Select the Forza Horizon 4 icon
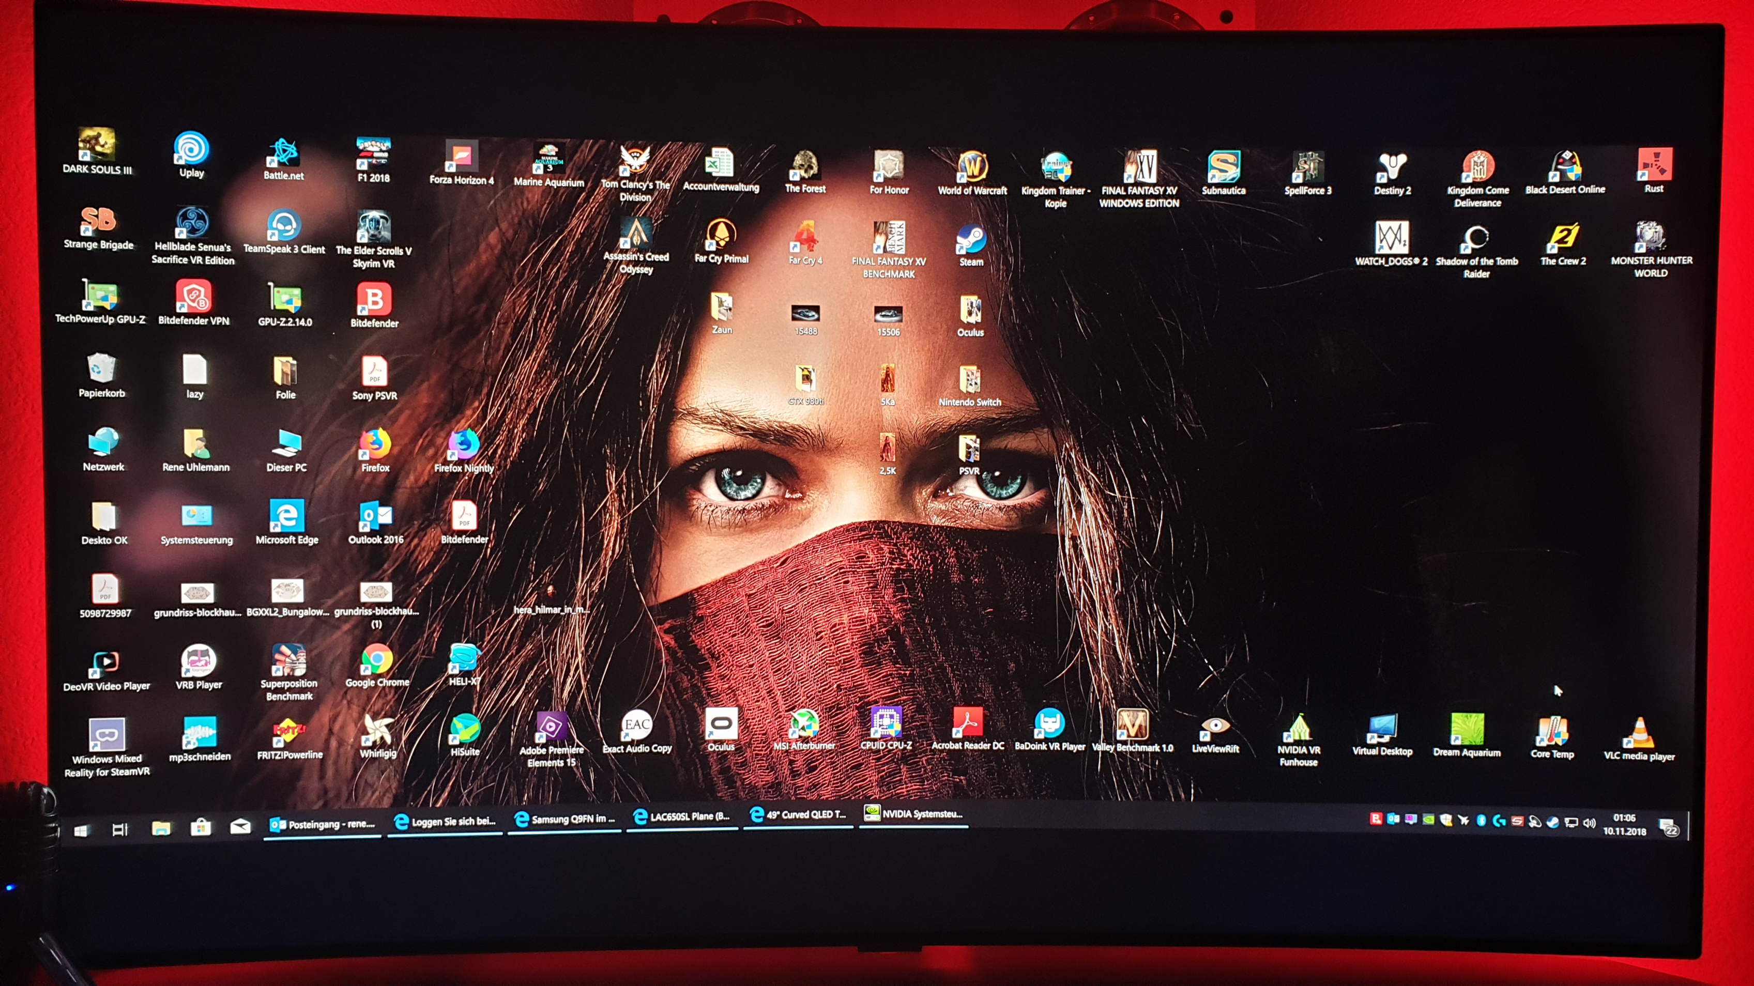1754x986 pixels. pyautogui.click(x=462, y=163)
